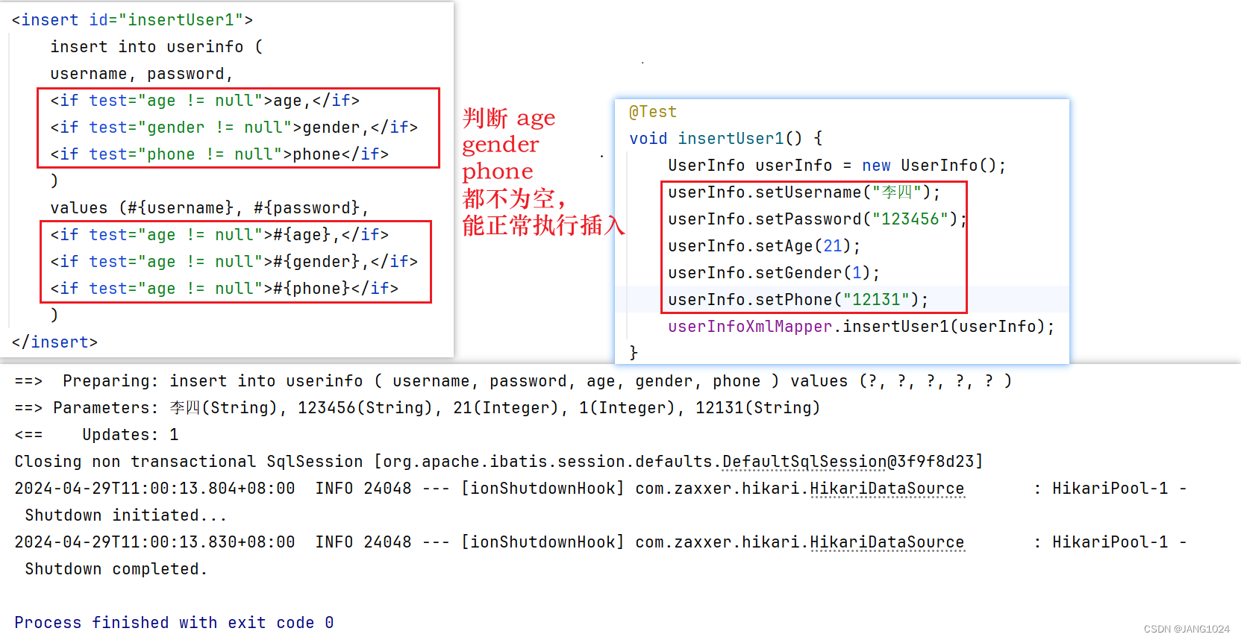Click the userInfo.setGender(1) line
1241x640 pixels.
pyautogui.click(x=775, y=273)
